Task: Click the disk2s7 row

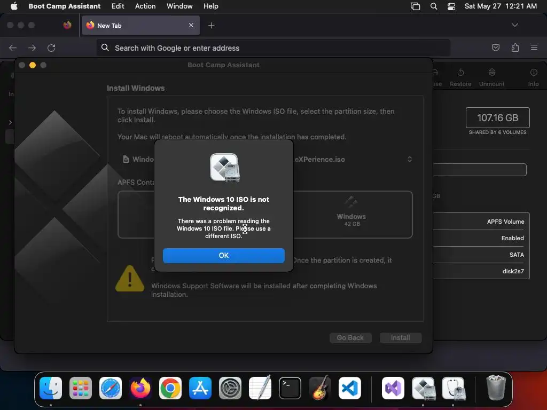Action: click(x=481, y=271)
